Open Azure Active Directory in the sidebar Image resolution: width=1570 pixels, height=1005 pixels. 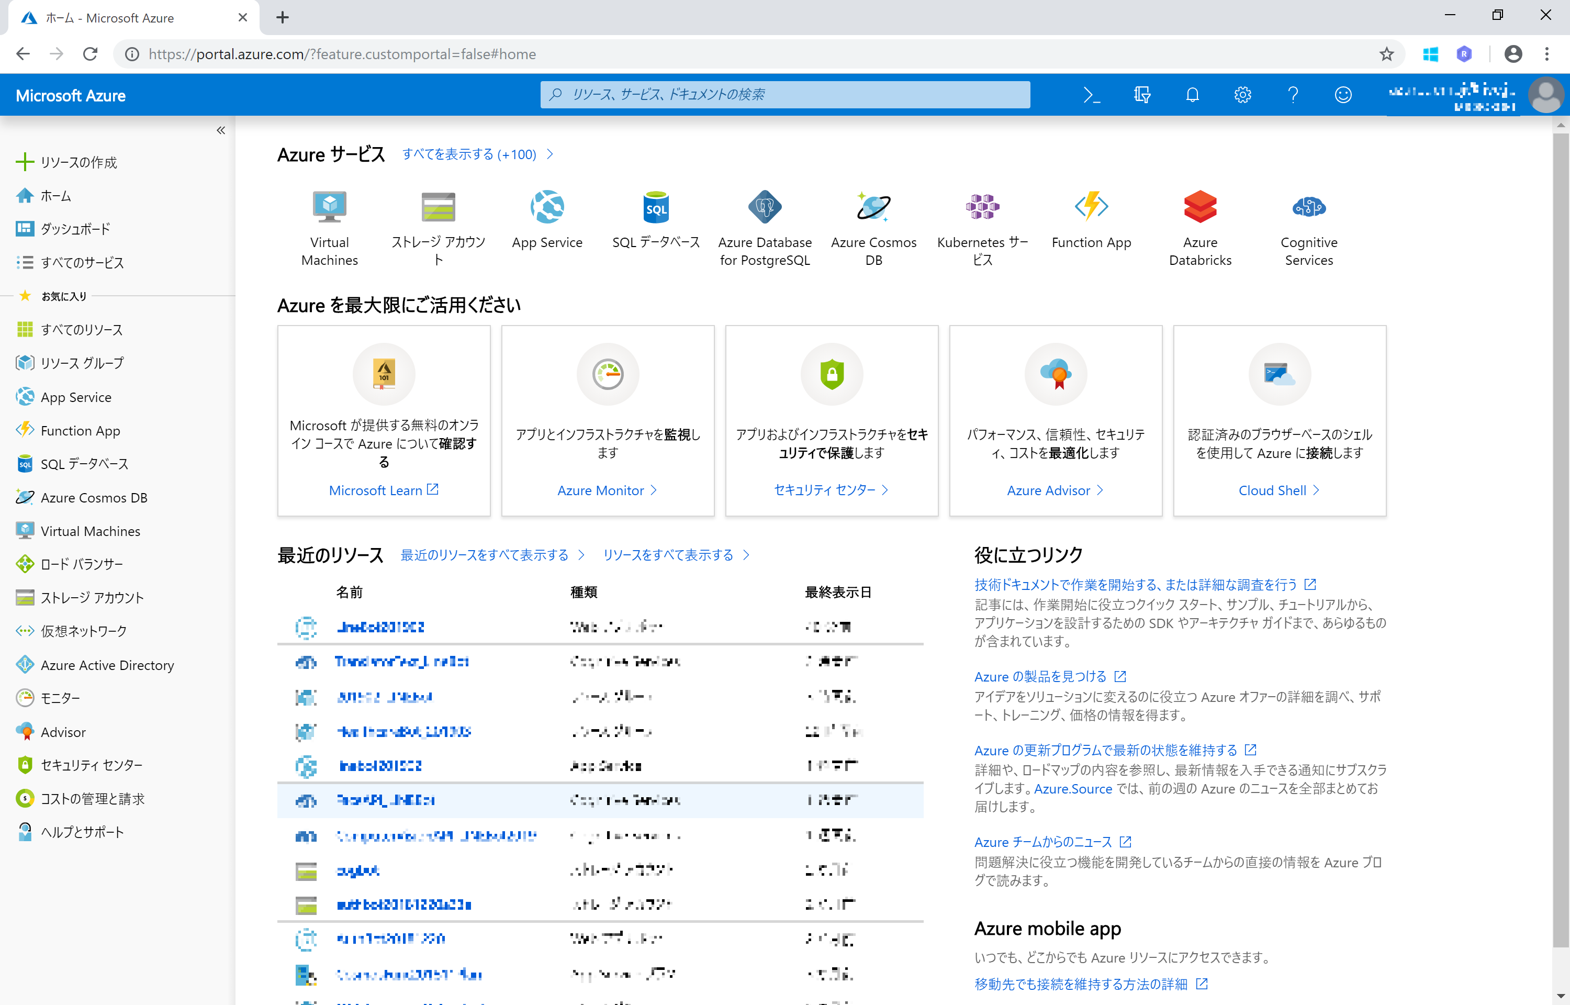[108, 665]
